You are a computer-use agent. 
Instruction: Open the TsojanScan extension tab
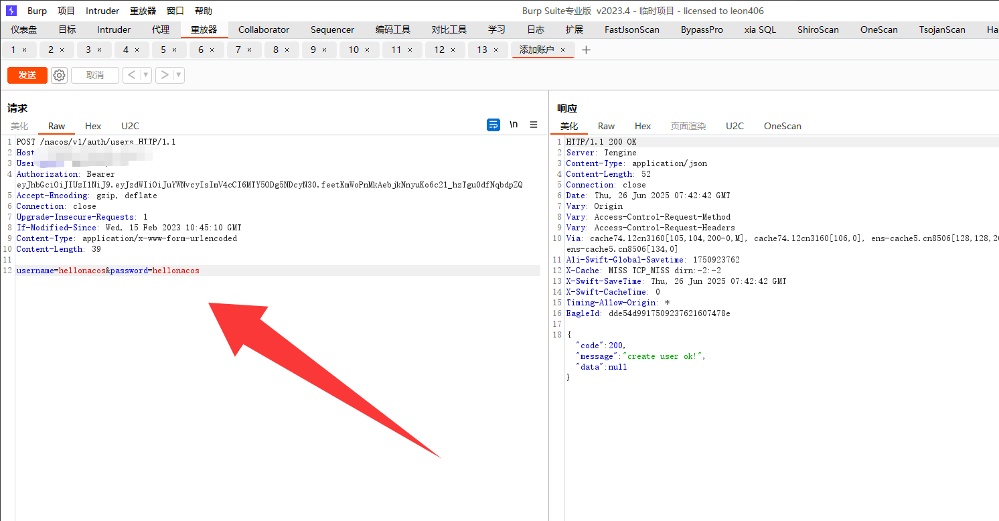pos(942,29)
